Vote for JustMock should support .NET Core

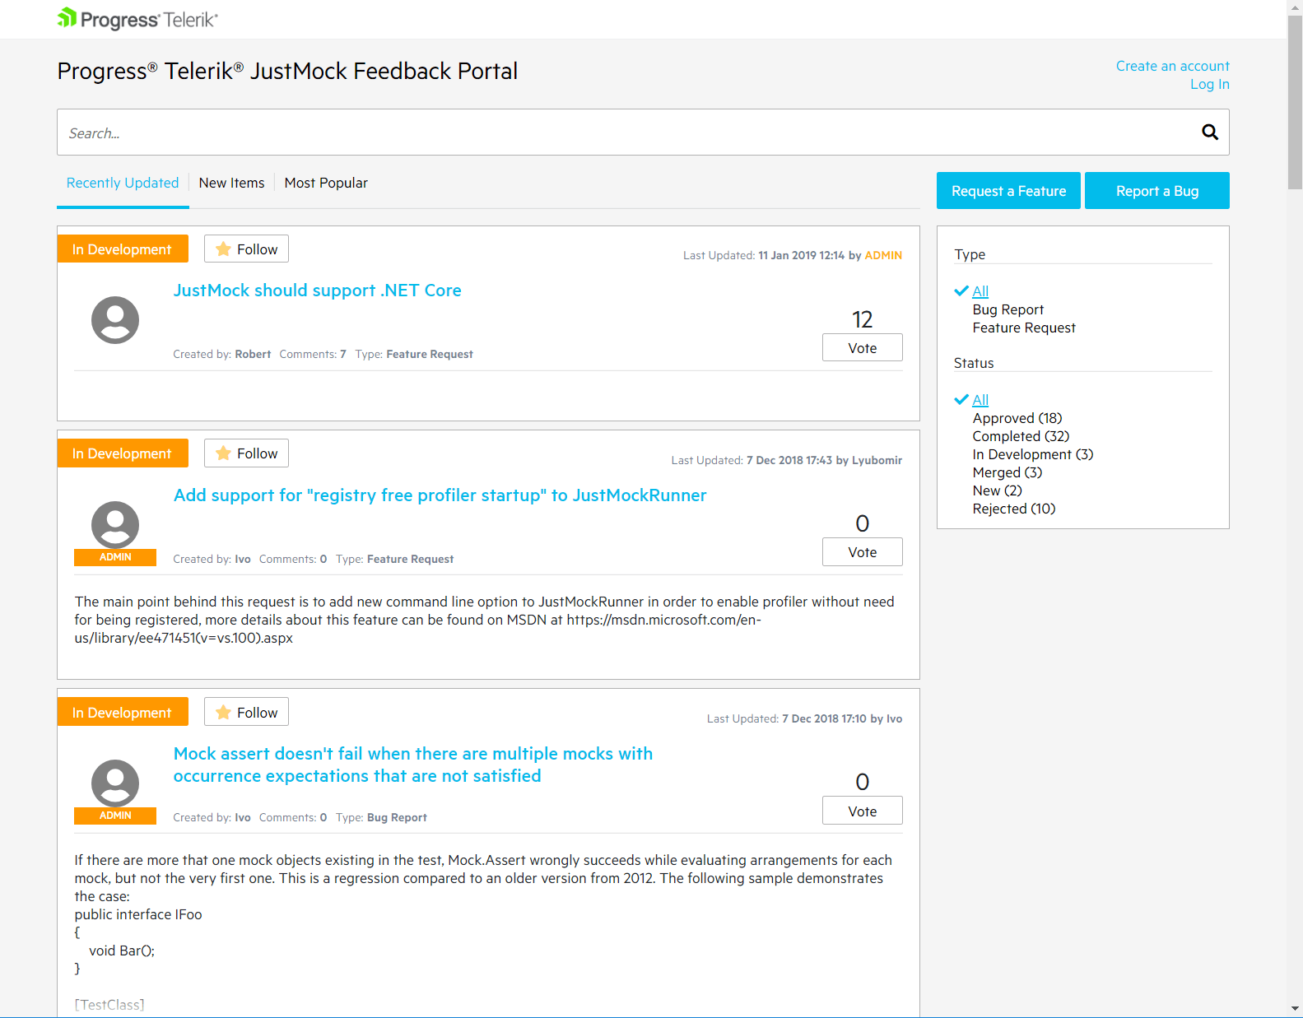pyautogui.click(x=862, y=348)
